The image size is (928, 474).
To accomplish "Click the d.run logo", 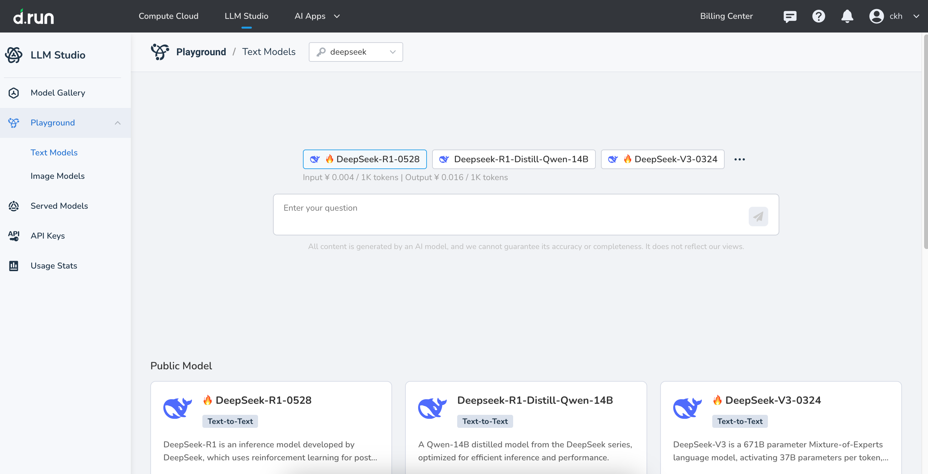I will [34, 17].
